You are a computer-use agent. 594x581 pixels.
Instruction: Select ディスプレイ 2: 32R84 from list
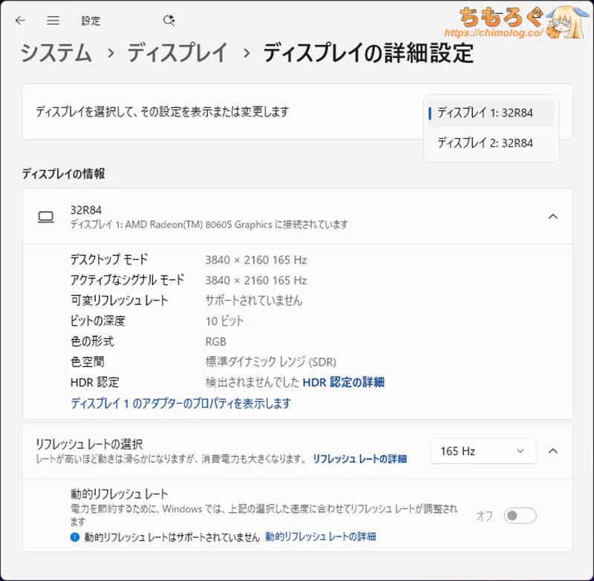click(485, 143)
